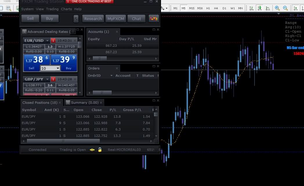Click the Advanced Dealing Rates tab icon

point(24,31)
